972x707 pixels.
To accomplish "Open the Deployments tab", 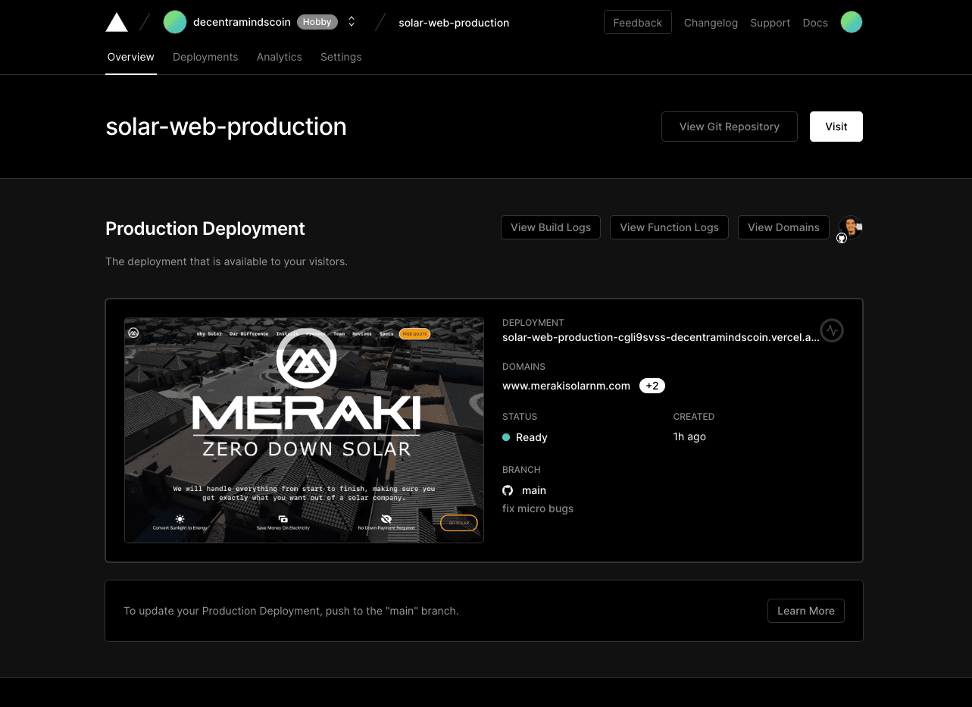I will click(205, 57).
